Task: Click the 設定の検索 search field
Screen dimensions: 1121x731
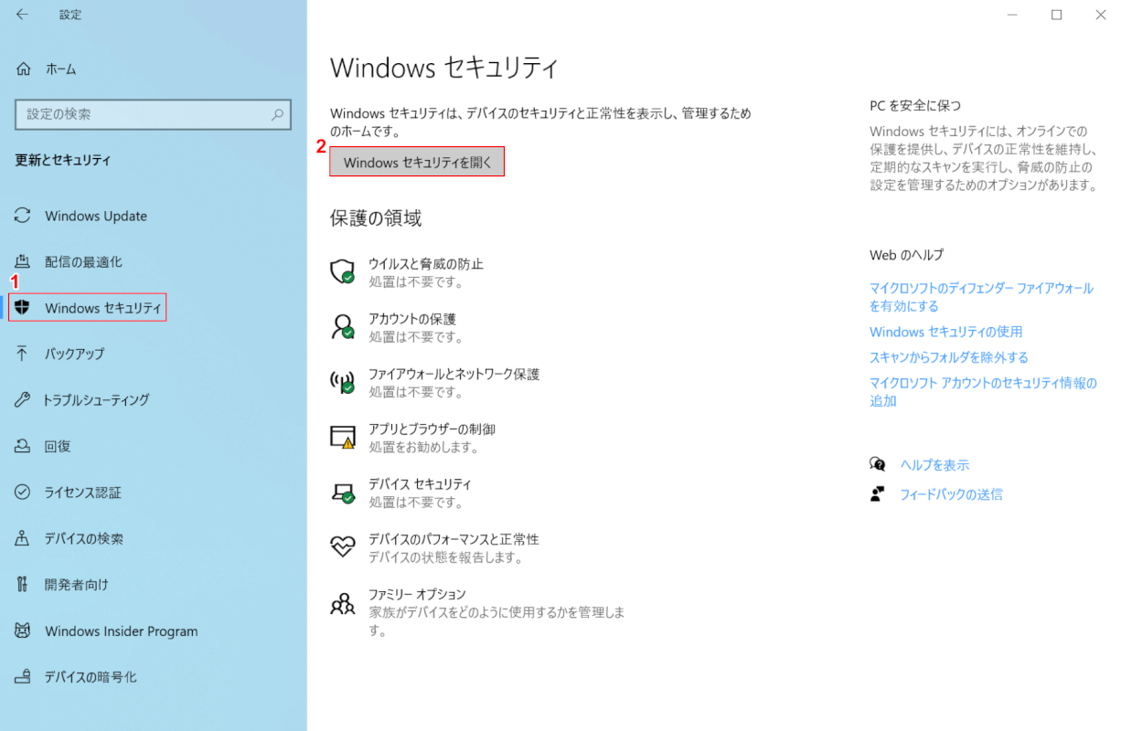Action: (x=152, y=114)
